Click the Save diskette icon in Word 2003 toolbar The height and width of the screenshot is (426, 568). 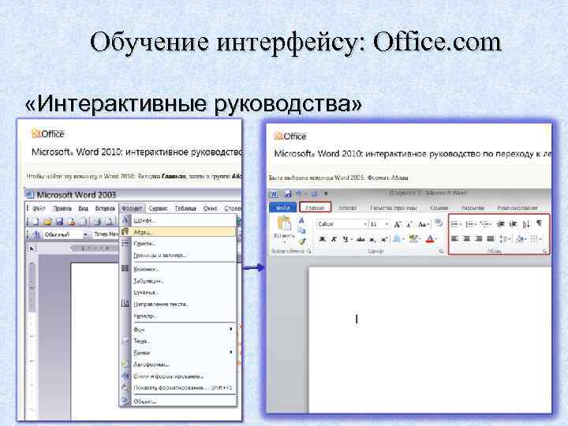click(x=60, y=222)
